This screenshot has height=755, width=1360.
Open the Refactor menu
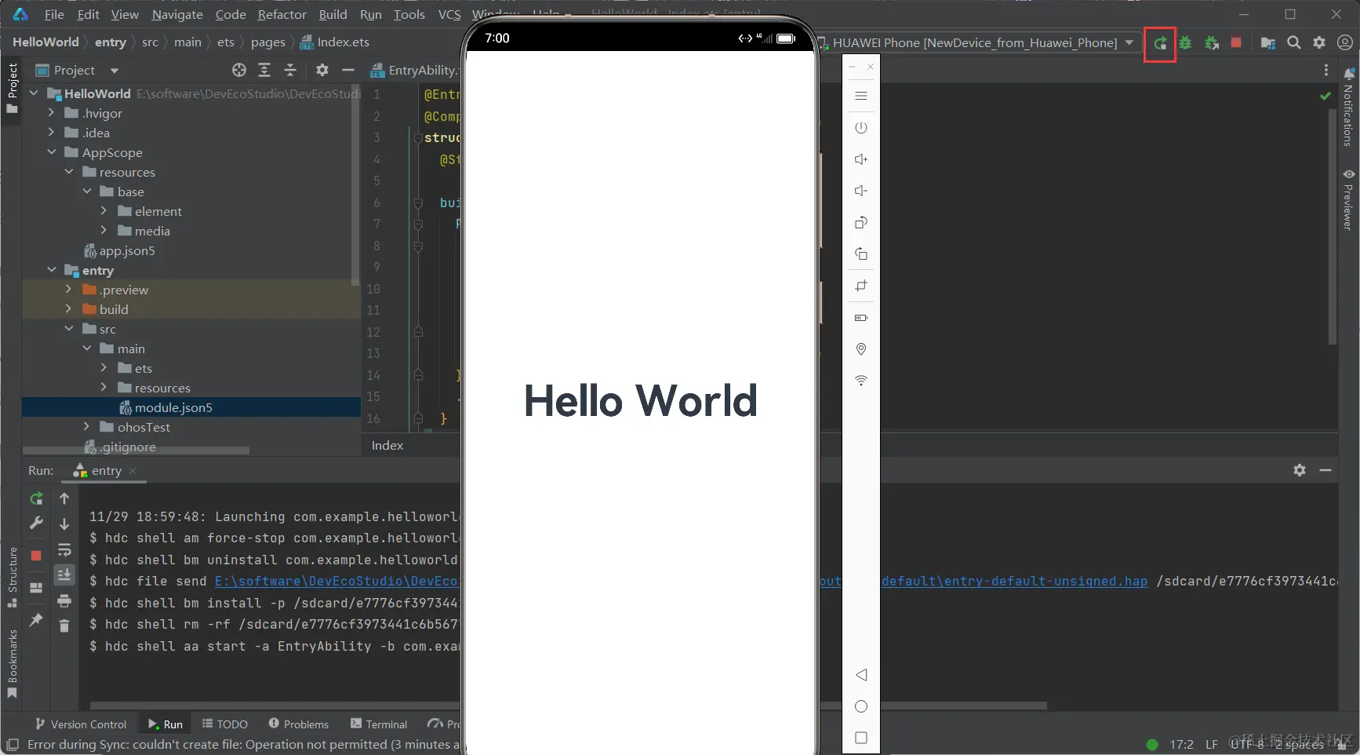pyautogui.click(x=282, y=14)
